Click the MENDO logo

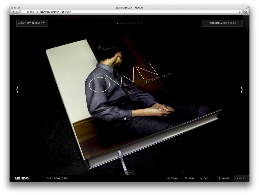pos(22,178)
